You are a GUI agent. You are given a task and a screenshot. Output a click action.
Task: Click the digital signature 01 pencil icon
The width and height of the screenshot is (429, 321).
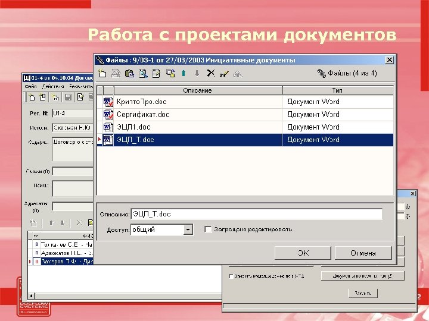224,74
